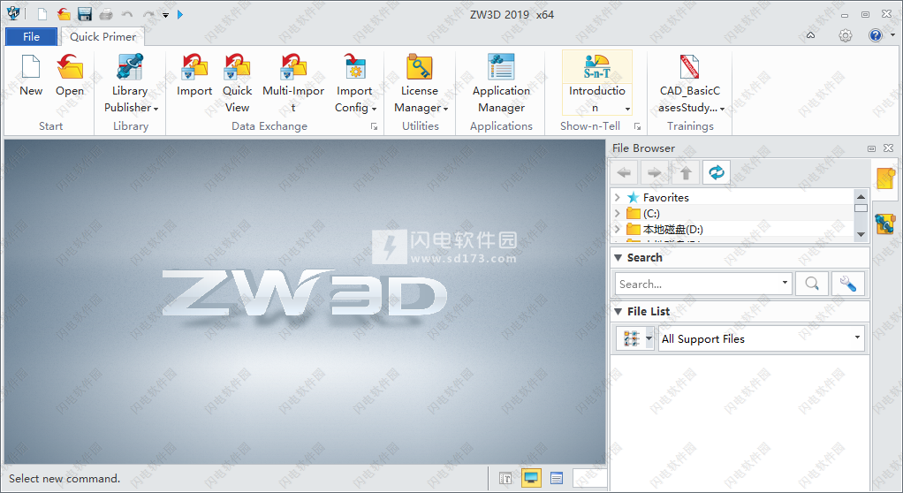Click the open folder icon in title bar
Screen dimensions: 903x493
[64, 14]
